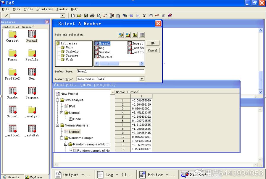266x179 pixels.
Task: Click the Open folder toolbar icon
Action: [79, 16]
